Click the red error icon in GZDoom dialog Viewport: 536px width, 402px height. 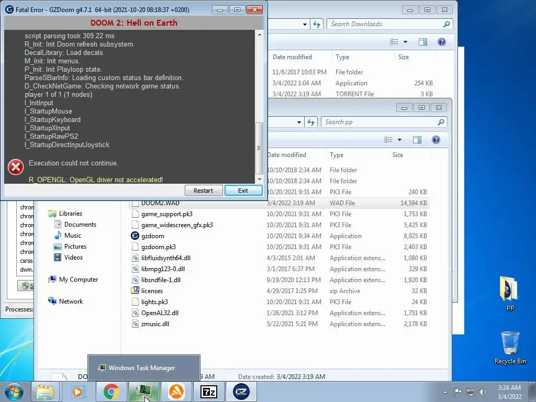[16, 167]
